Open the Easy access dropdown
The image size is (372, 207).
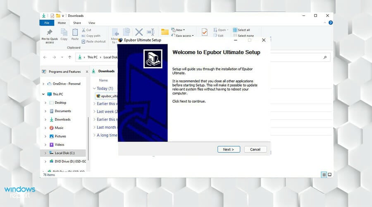[182, 36]
